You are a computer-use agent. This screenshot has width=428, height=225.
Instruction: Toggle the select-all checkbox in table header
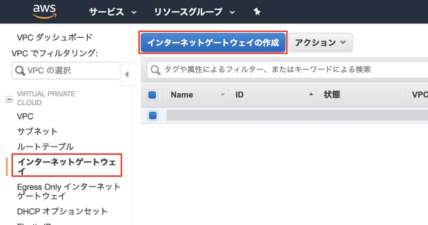(x=153, y=95)
